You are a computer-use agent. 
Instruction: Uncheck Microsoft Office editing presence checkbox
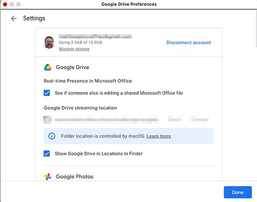(x=47, y=93)
